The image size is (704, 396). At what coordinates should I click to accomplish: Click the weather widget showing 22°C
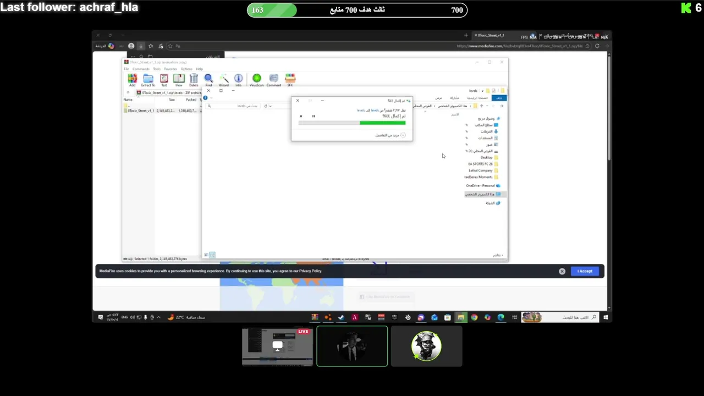click(x=186, y=317)
